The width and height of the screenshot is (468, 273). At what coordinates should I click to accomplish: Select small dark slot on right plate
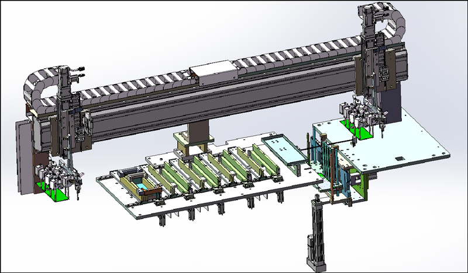[x=401, y=159]
